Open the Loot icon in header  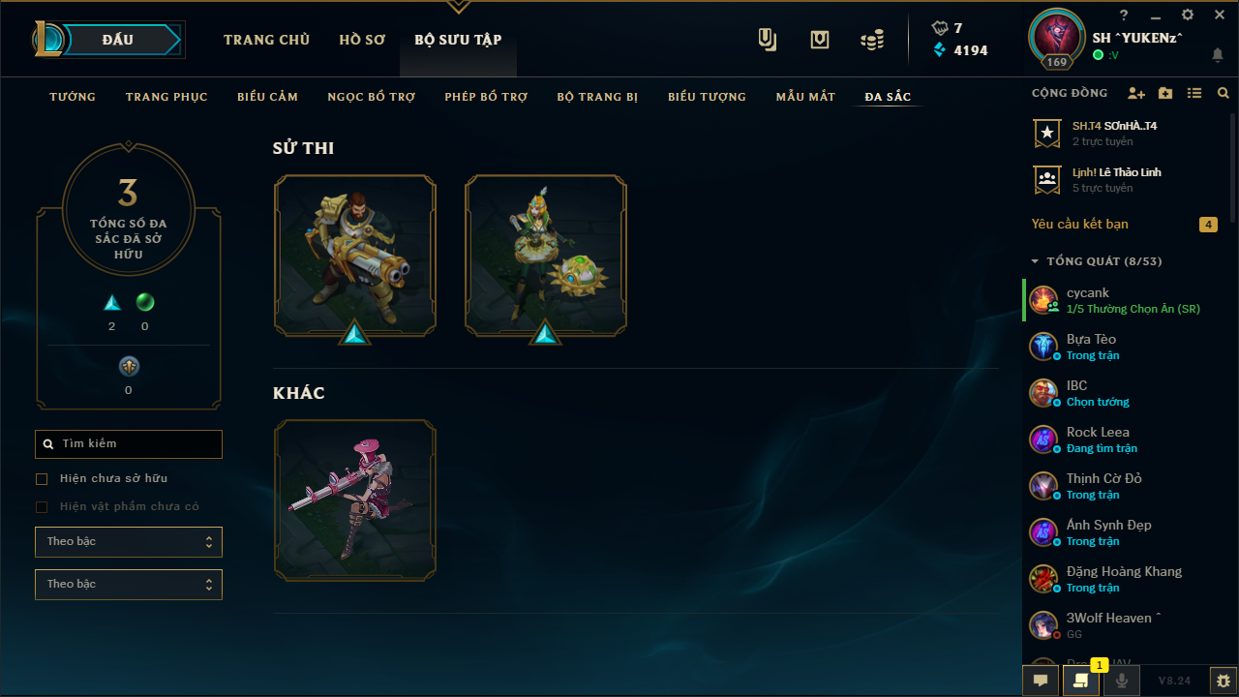coord(820,40)
